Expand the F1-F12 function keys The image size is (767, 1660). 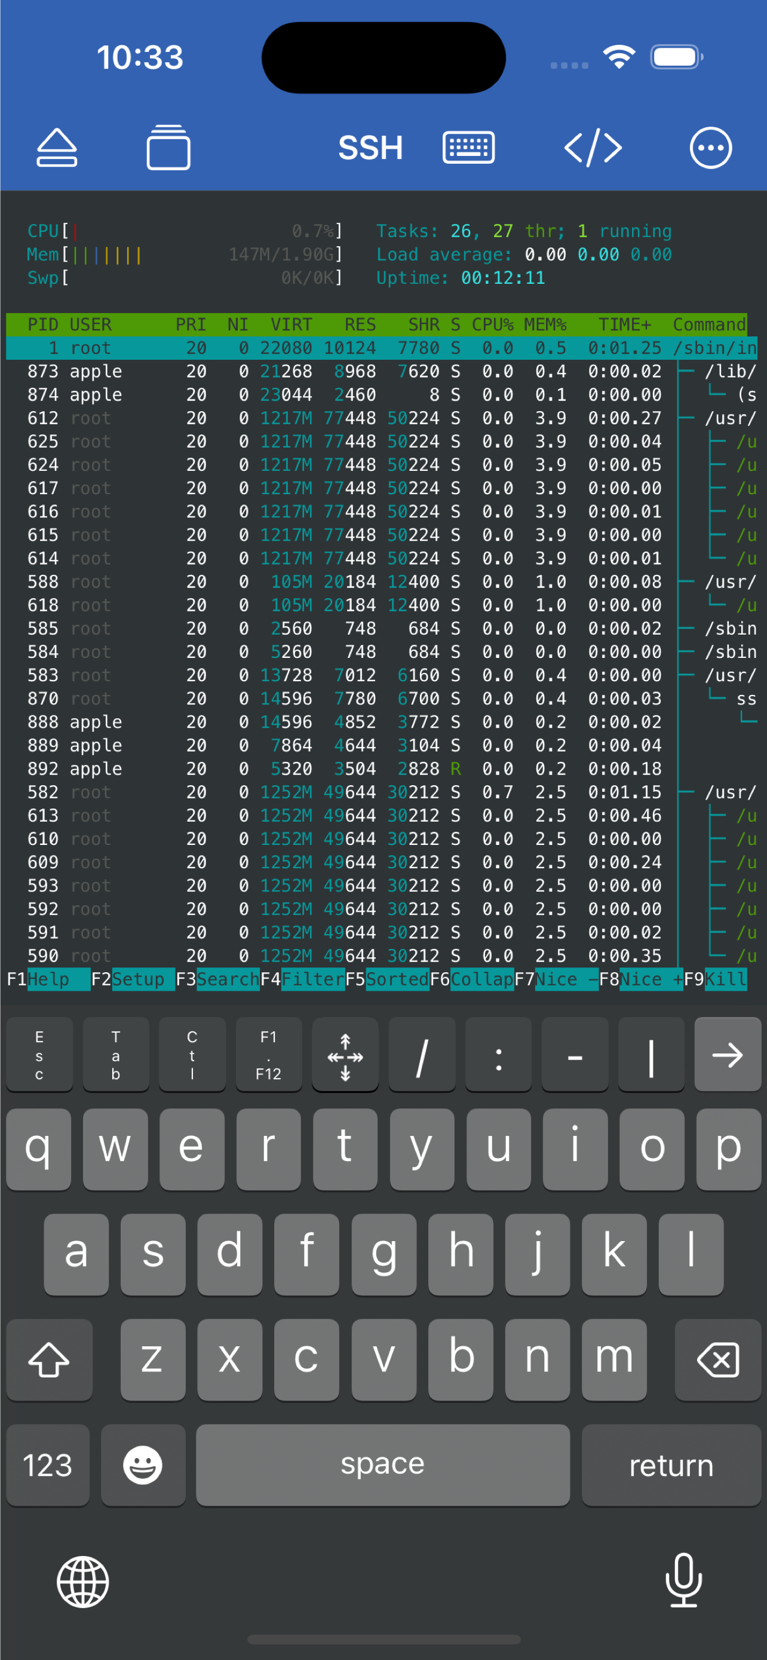(x=269, y=1055)
